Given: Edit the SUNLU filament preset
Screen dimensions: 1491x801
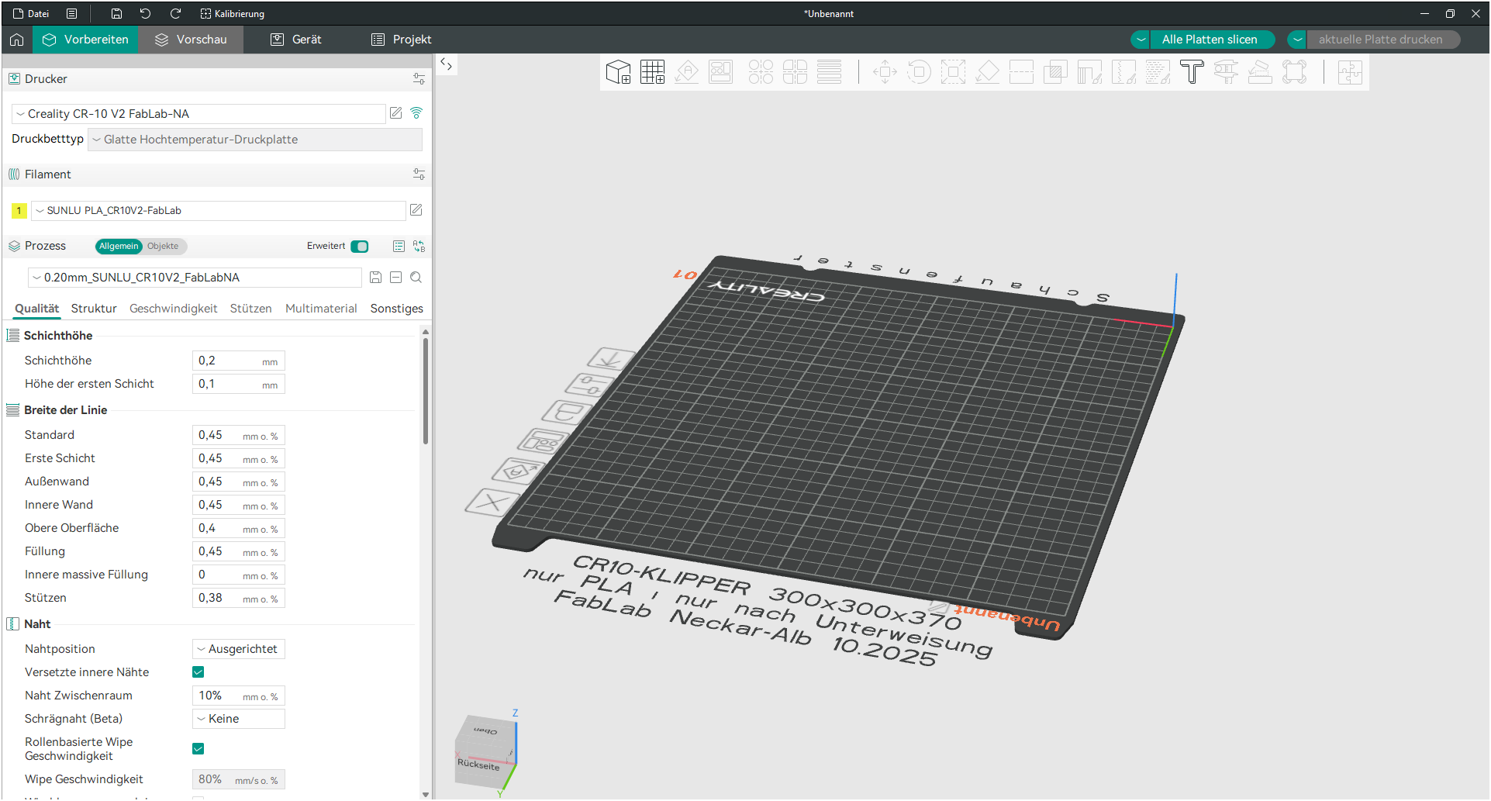Looking at the screenshot, I should point(416,210).
